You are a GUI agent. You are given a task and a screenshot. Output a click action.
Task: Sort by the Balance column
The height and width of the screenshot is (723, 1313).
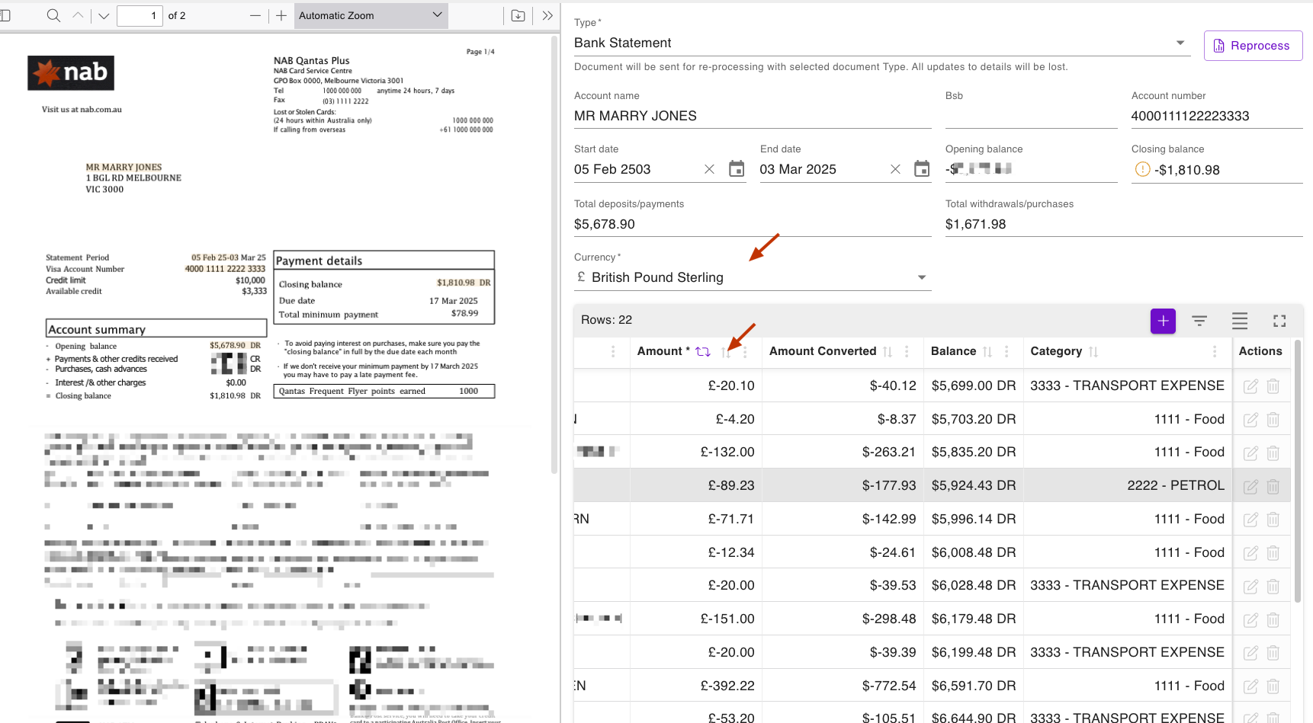tap(987, 351)
